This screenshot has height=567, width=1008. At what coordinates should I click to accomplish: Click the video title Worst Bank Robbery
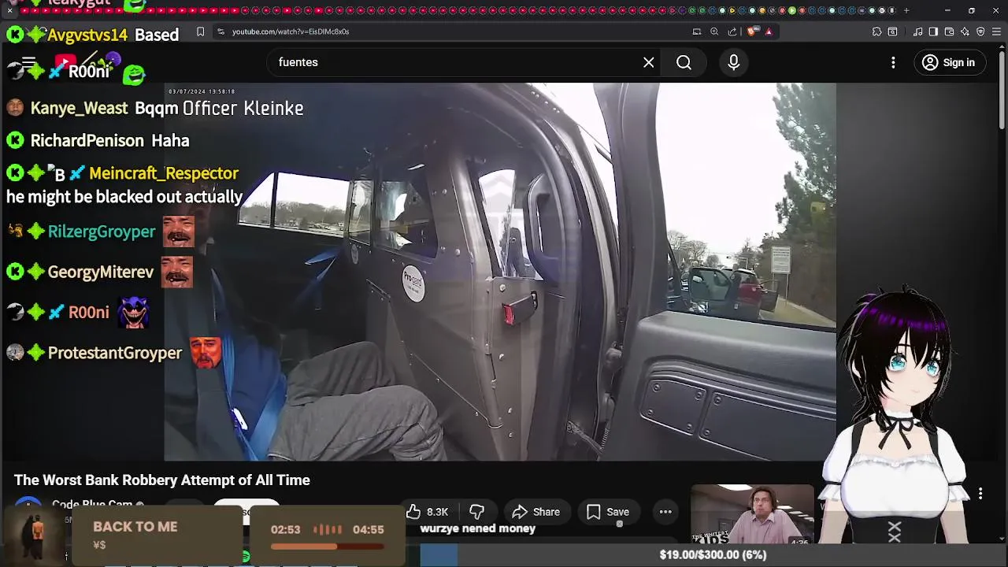point(162,480)
